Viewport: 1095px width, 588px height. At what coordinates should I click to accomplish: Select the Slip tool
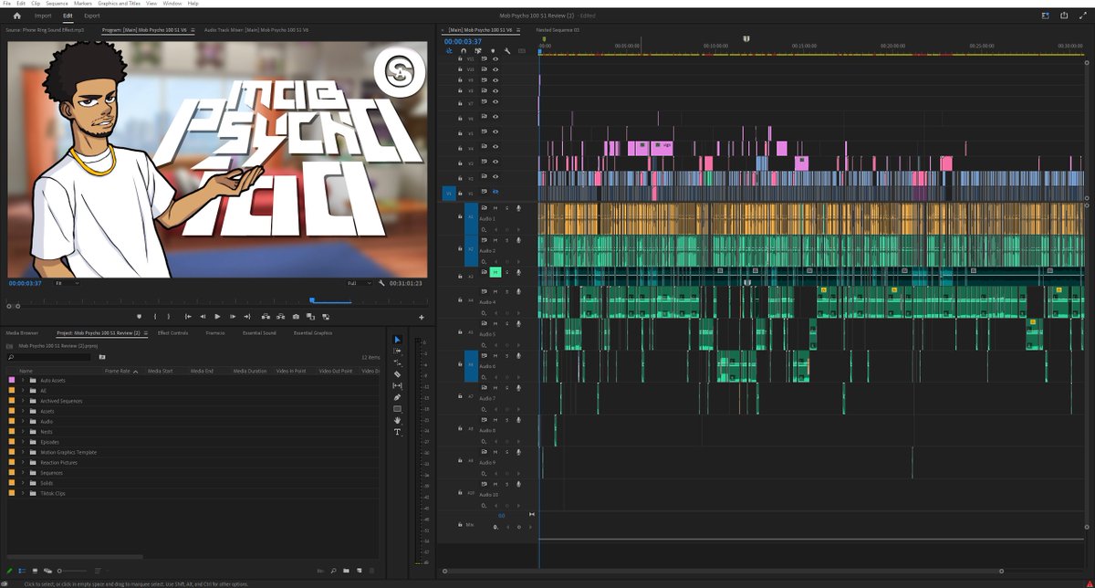pyautogui.click(x=397, y=385)
